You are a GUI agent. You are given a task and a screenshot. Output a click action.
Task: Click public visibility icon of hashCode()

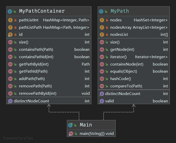(107, 79)
